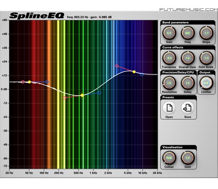Click the red handle near 40 Hz

click(x=23, y=82)
